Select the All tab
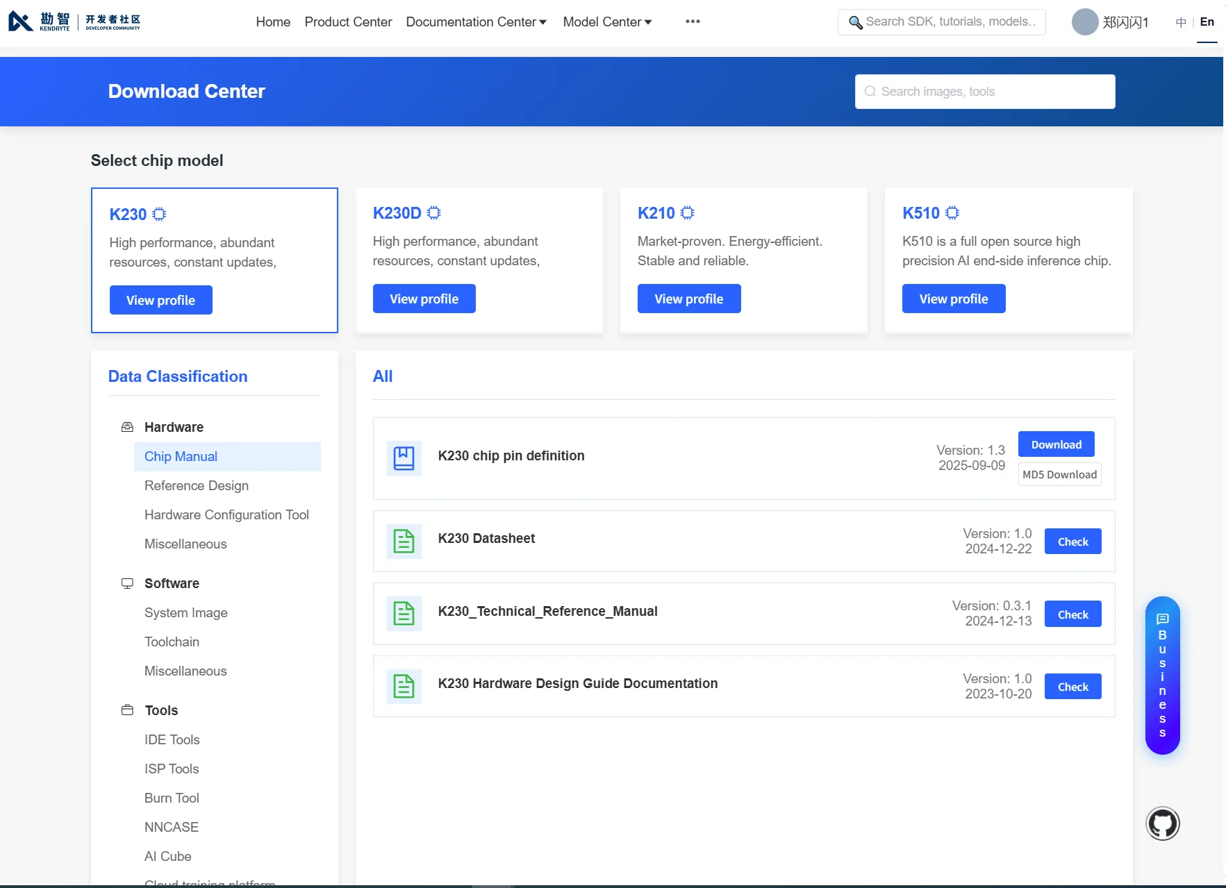The height and width of the screenshot is (888, 1226). point(383,376)
